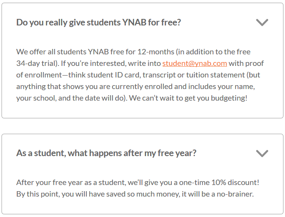Image resolution: width=285 pixels, height=217 pixels.
Task: Collapse the after my free year chevron
Action: (x=262, y=153)
